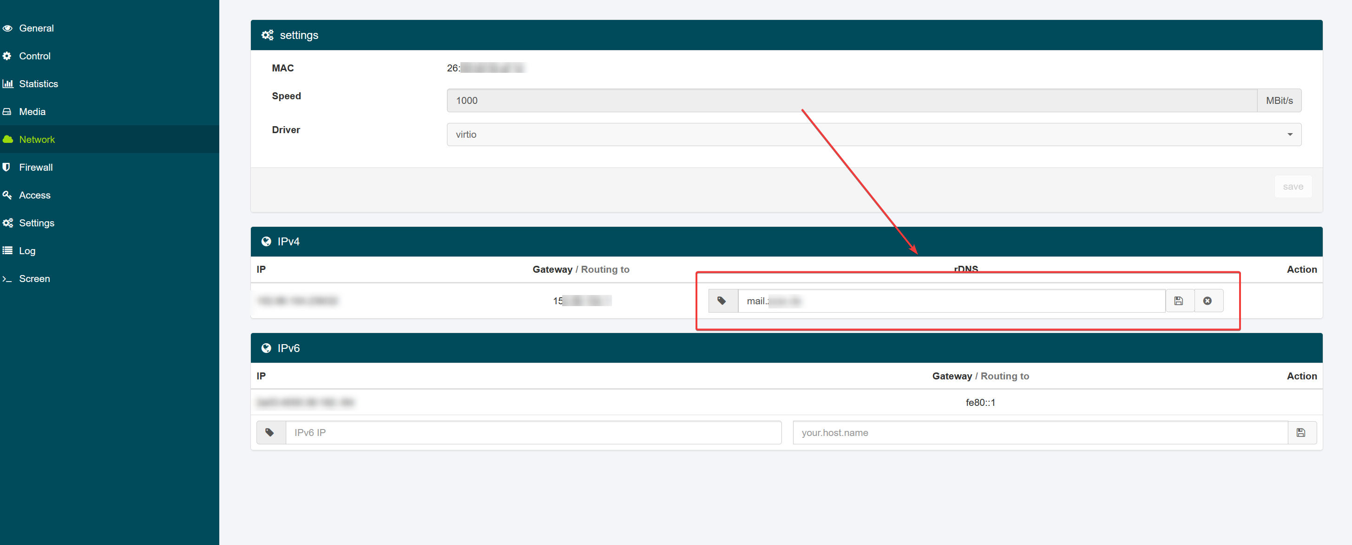The width and height of the screenshot is (1352, 545).
Task: Click the your.host.name input field
Action: (1039, 432)
